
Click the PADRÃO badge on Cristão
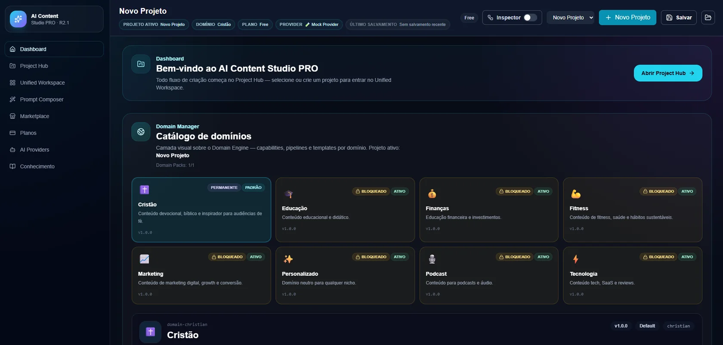(x=253, y=188)
